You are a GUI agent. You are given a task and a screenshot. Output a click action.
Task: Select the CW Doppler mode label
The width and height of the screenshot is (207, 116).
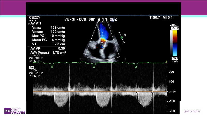[31, 67]
